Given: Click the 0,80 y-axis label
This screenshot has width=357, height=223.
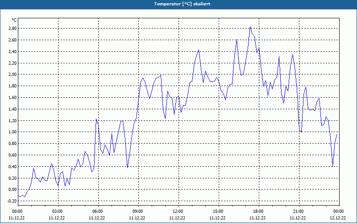Looking at the screenshot, I should [x=13, y=144].
